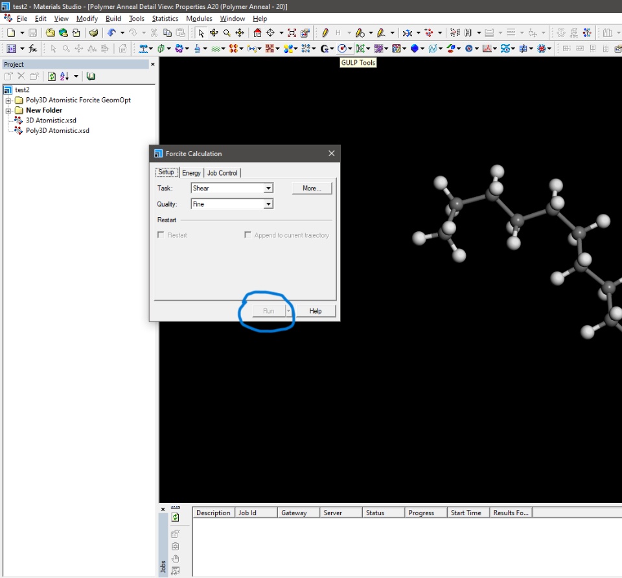Screen dimensions: 622x578
Task: Check Append to current trajectory
Action: (248, 235)
